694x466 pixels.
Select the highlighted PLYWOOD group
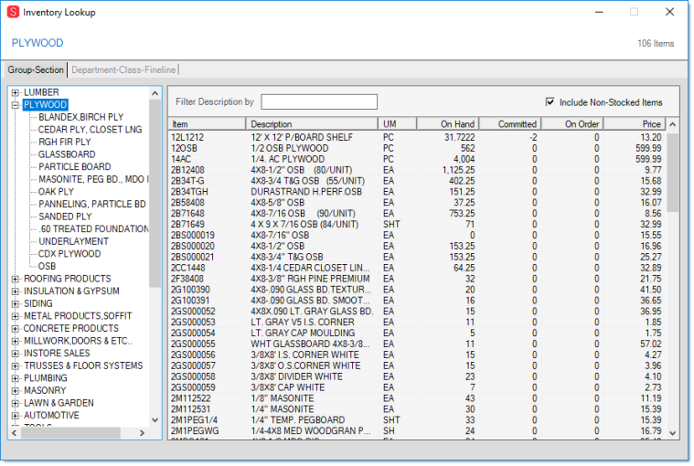45,105
